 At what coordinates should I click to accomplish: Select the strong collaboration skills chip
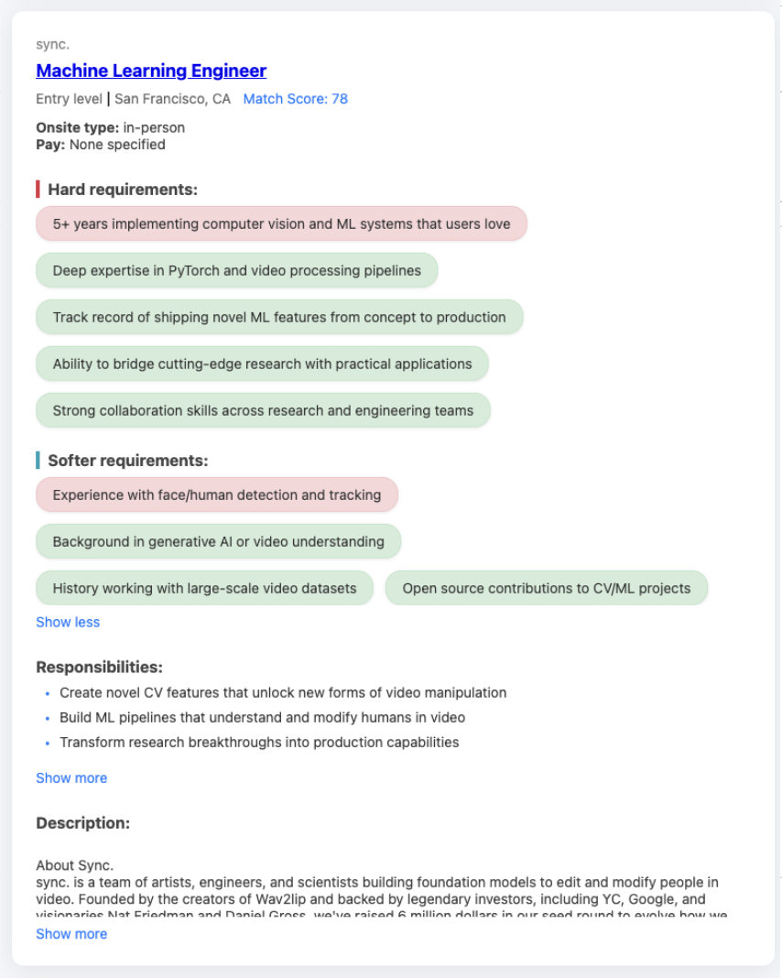pos(263,409)
